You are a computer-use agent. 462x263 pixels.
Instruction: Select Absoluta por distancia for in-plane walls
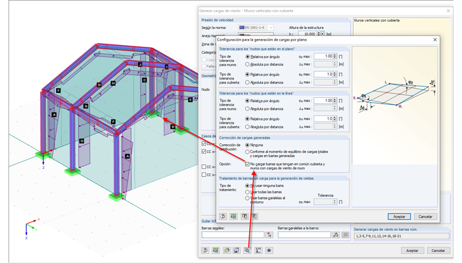(247, 64)
